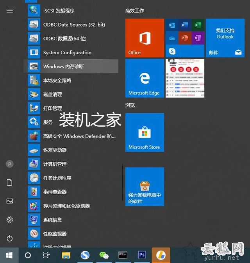This screenshot has width=250, height=263.
Task: Launch 碎片整理和优化驱动器 icon
Action: (34, 206)
